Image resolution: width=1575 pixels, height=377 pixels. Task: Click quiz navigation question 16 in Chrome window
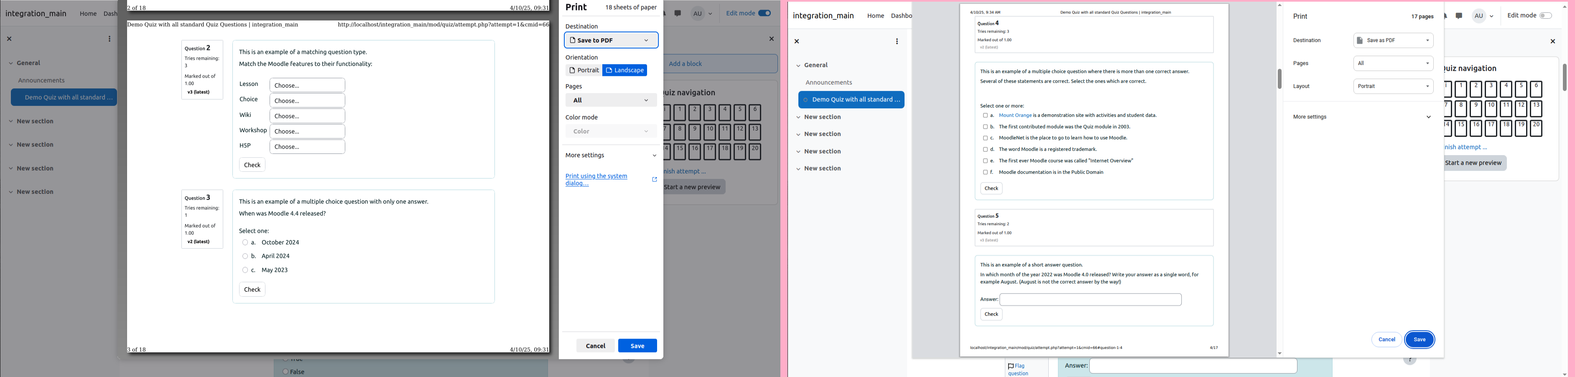[1476, 128]
